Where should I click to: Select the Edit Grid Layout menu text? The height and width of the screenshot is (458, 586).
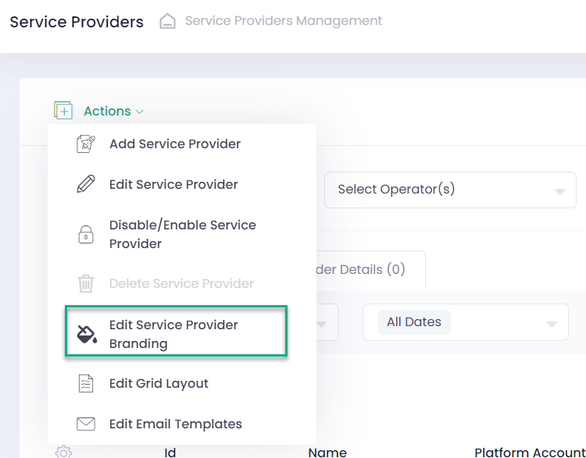pyautogui.click(x=159, y=383)
